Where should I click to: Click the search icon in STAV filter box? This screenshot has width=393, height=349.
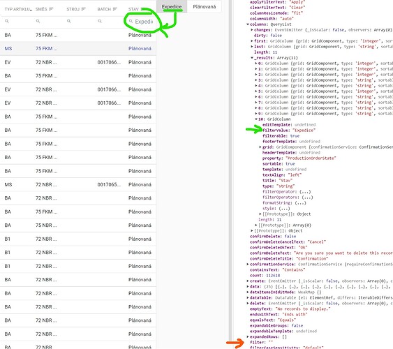(x=131, y=22)
